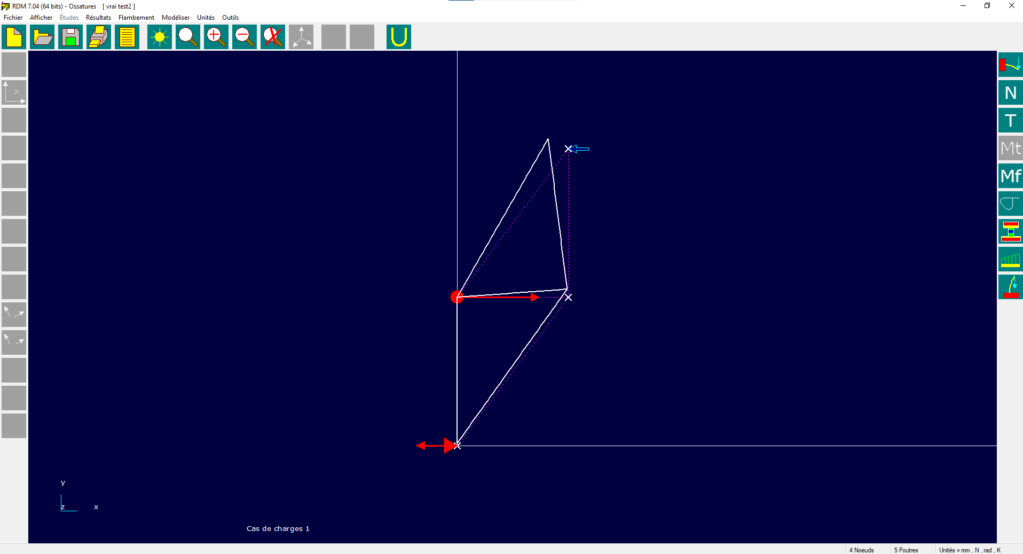Viewport: 1023px width, 554px height.
Task: Open the yellow results listing icon
Action: point(127,37)
